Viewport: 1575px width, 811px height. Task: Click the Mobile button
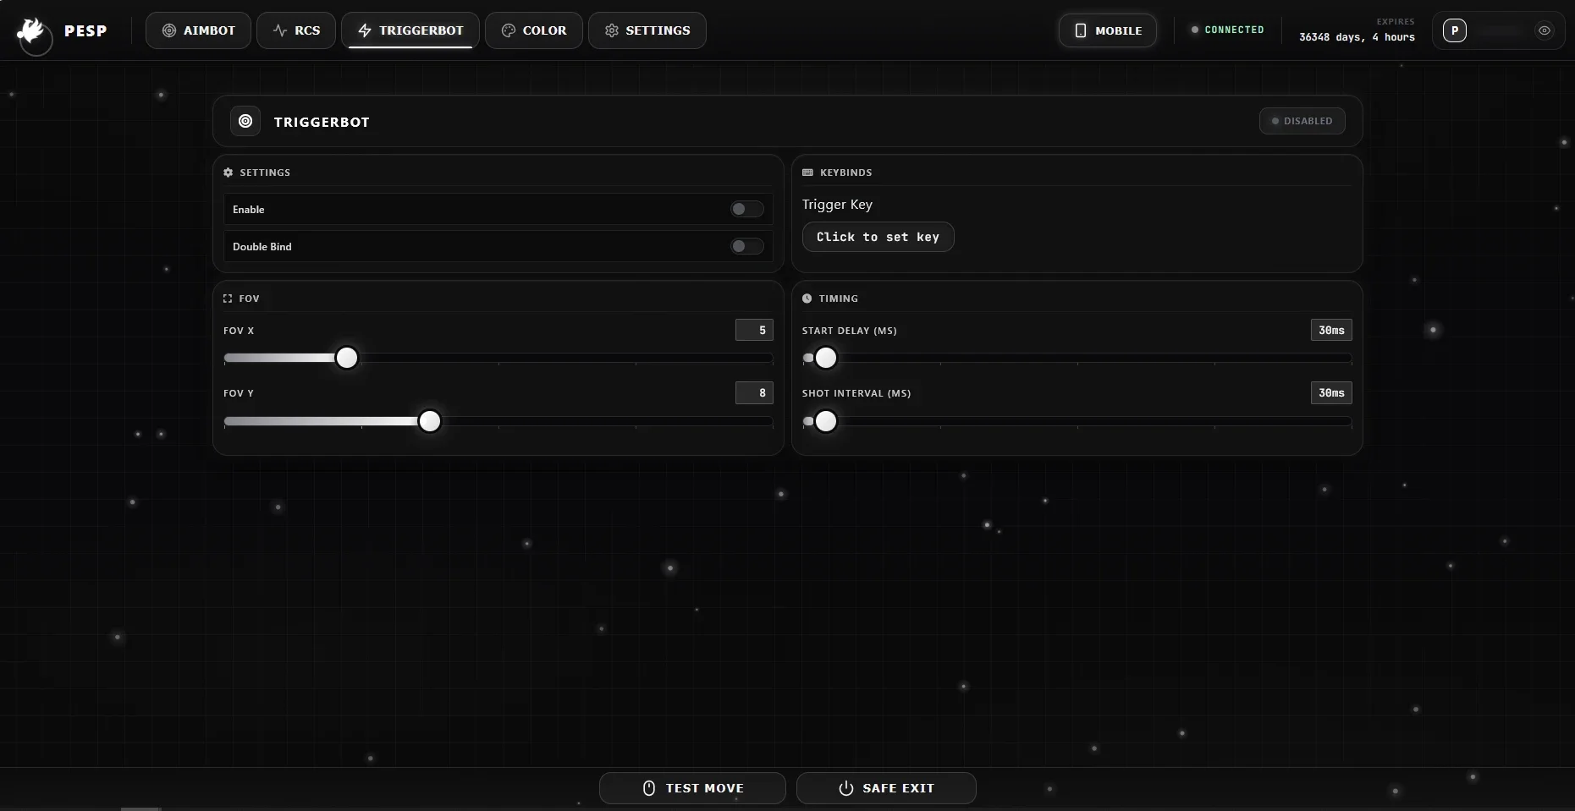1108,30
